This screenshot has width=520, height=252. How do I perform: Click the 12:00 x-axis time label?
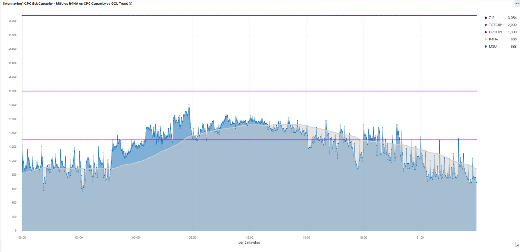(250, 238)
